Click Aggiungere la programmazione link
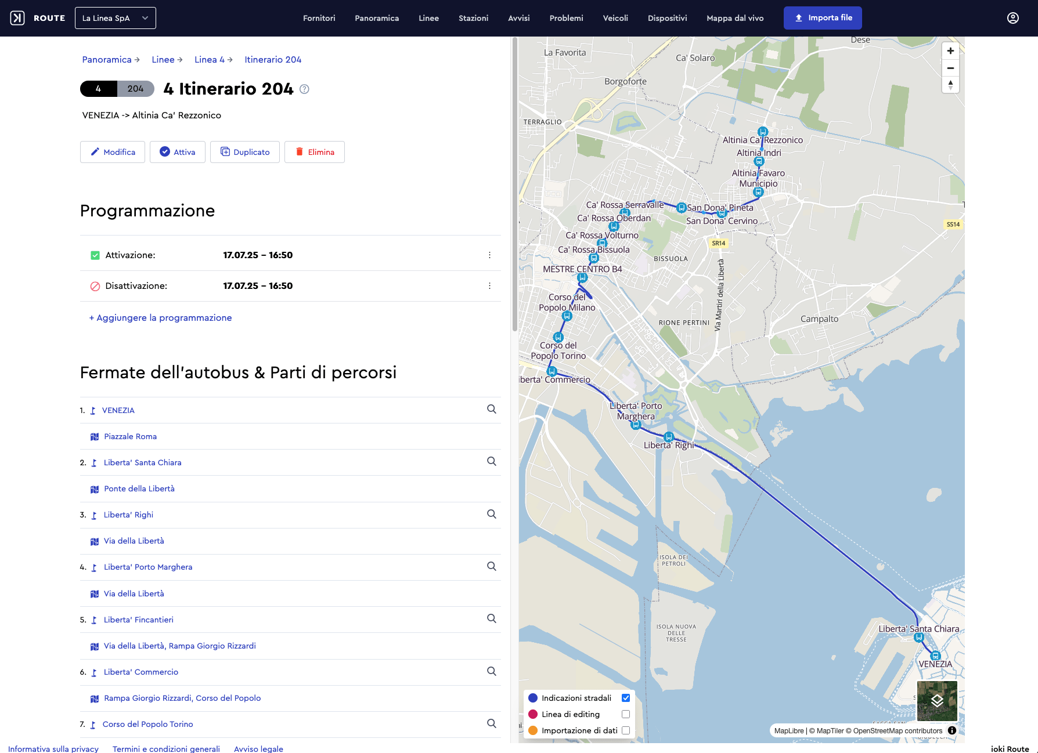This screenshot has width=1038, height=753. [x=160, y=318]
